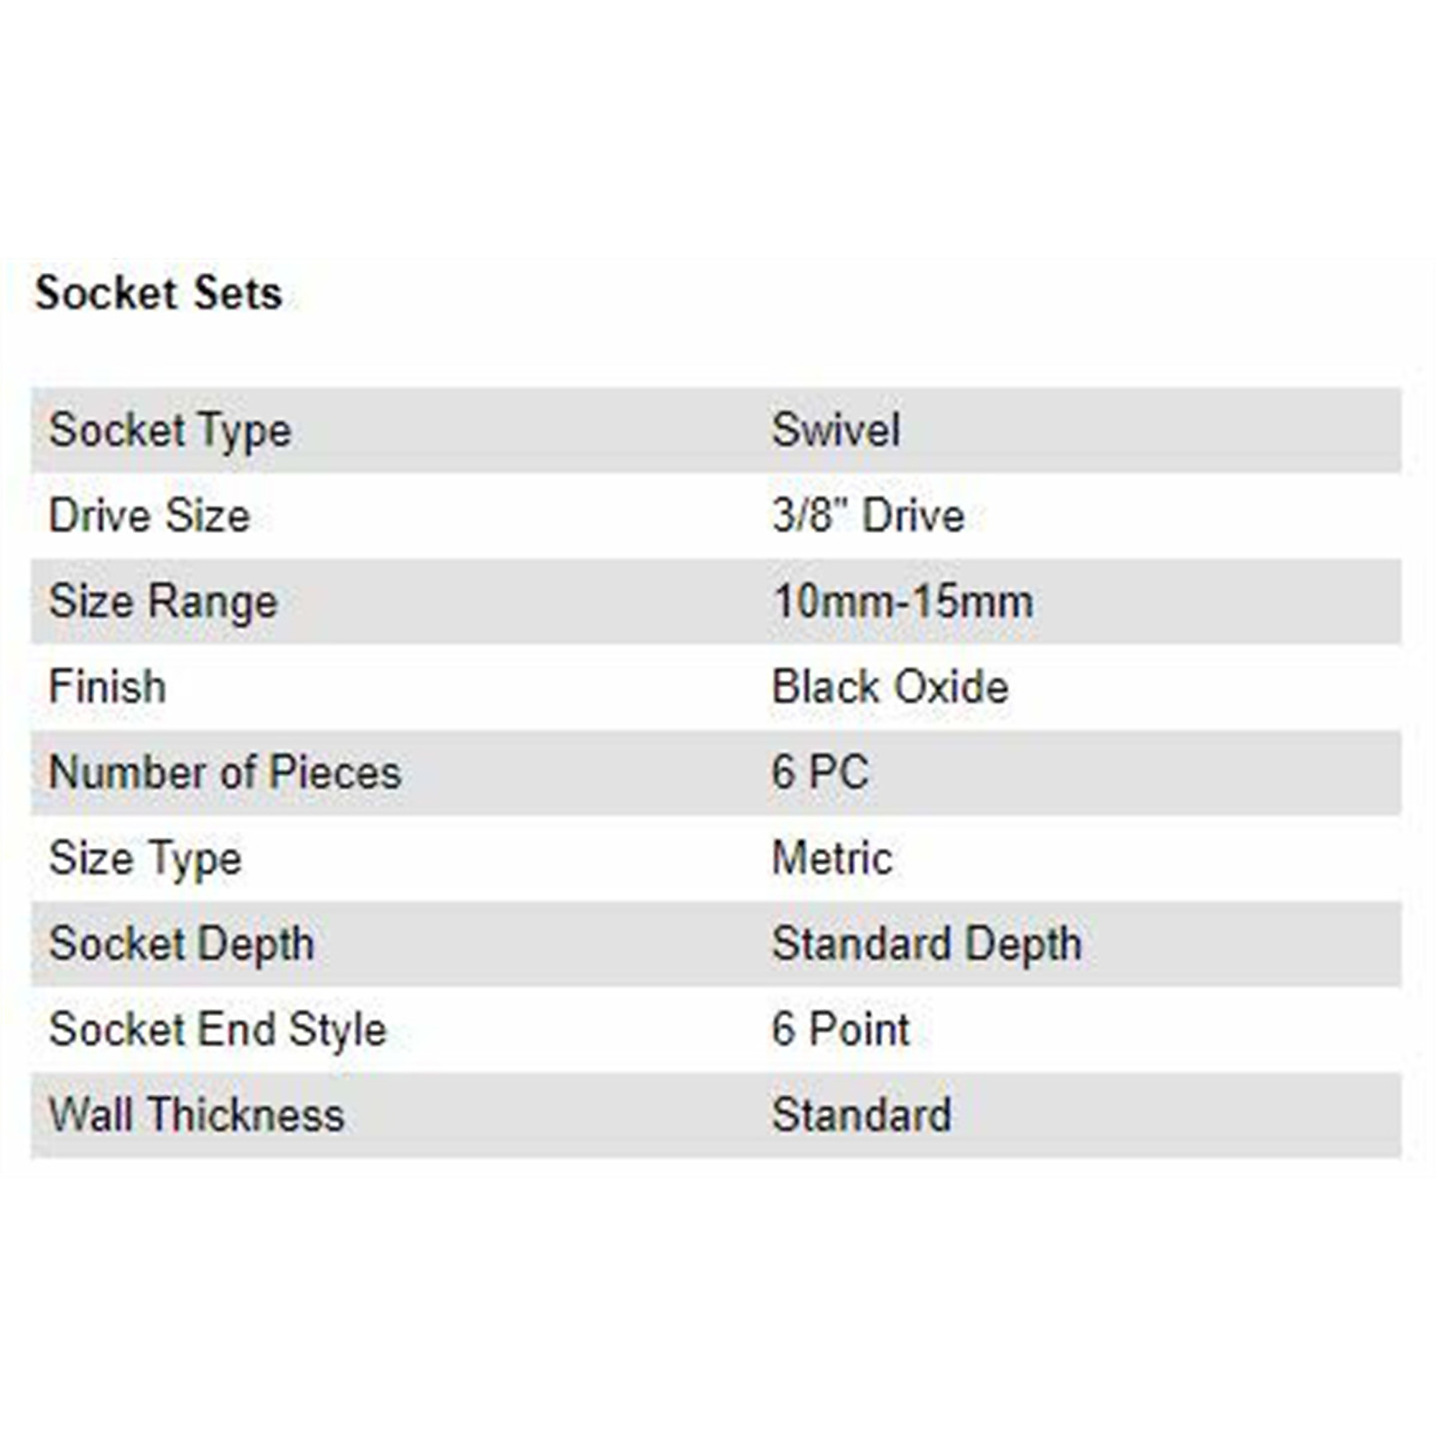This screenshot has width=1436, height=1436.
Task: Select the Socket End Style label
Action: pos(218,1031)
